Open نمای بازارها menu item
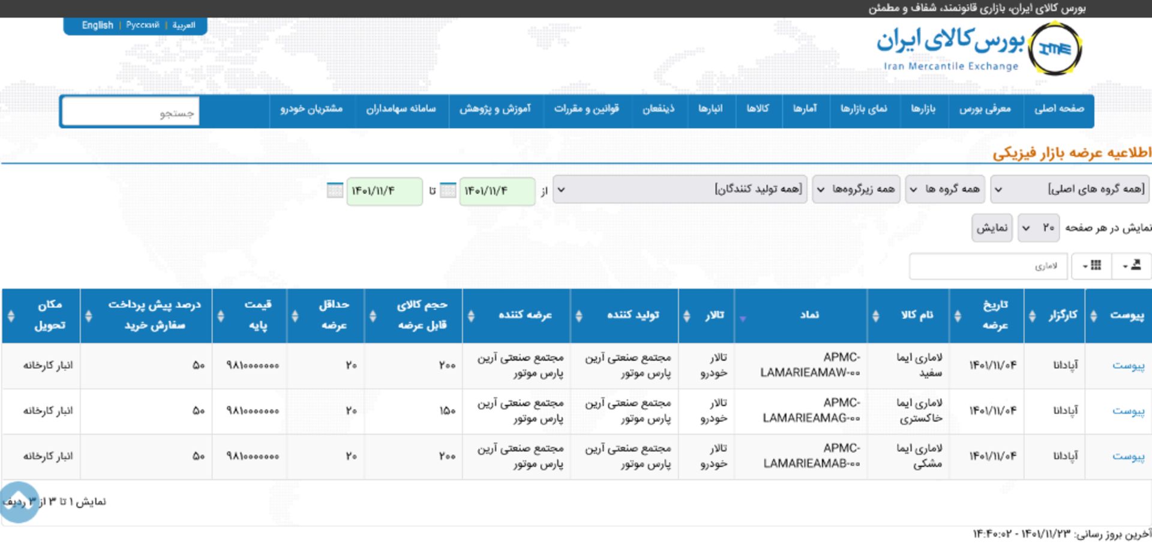This screenshot has width=1152, height=551. click(x=863, y=109)
